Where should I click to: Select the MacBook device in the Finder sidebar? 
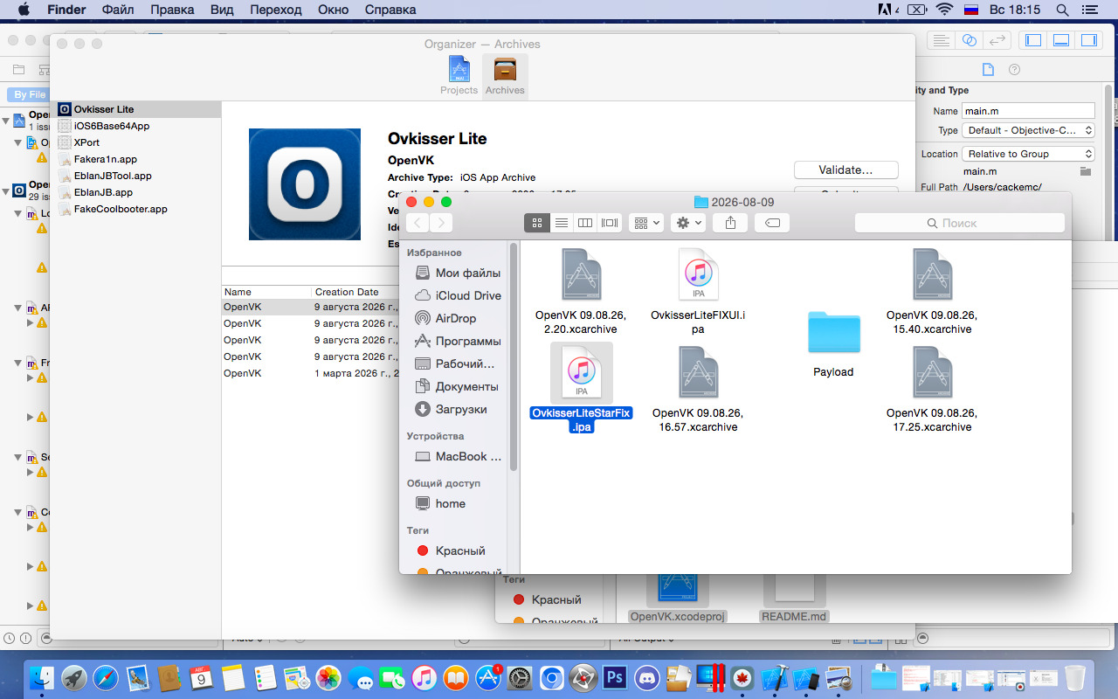pos(459,456)
